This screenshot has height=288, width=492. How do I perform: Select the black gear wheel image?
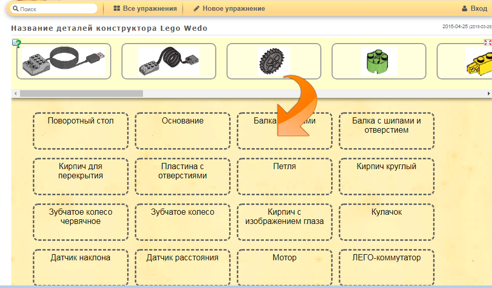tap(274, 61)
